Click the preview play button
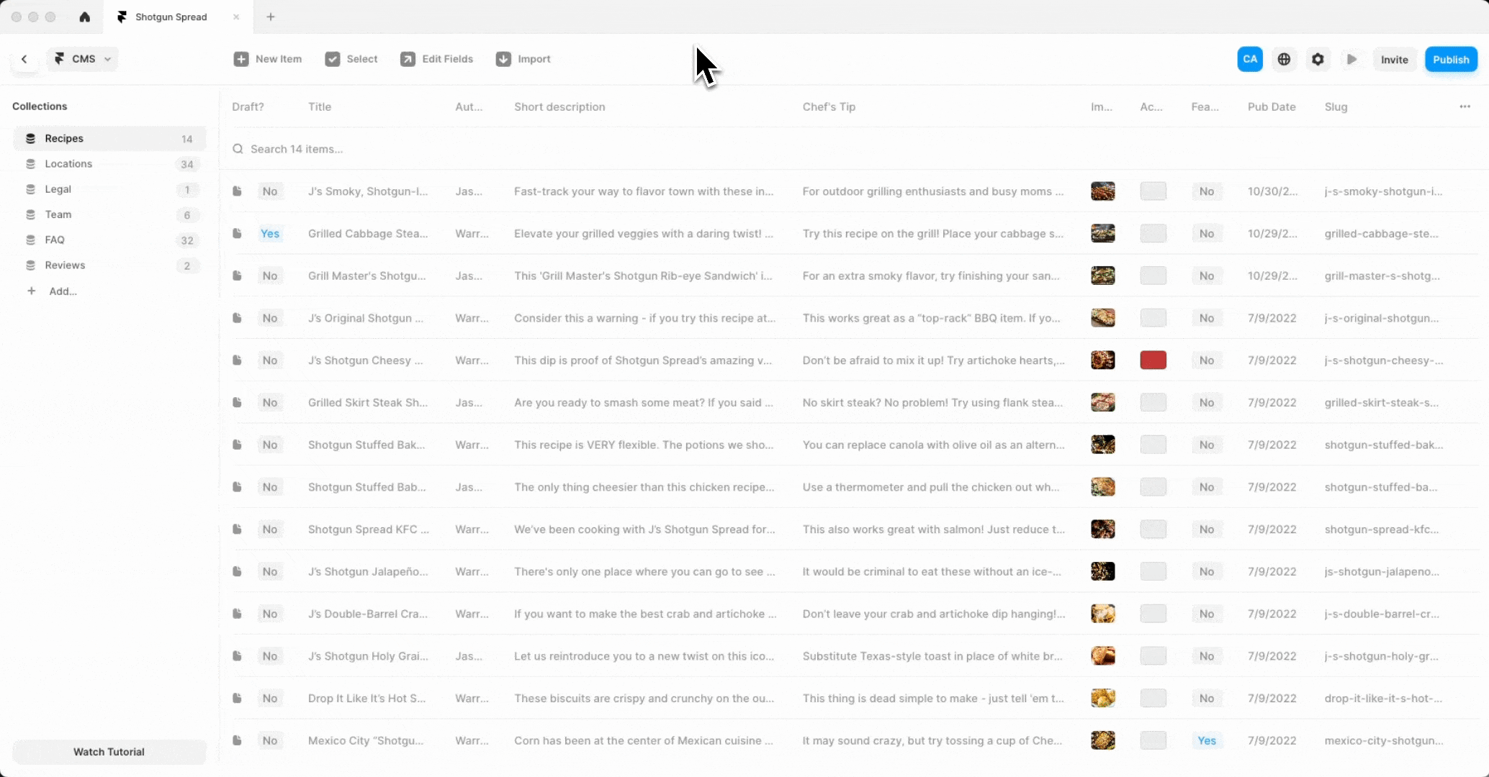 (x=1351, y=59)
